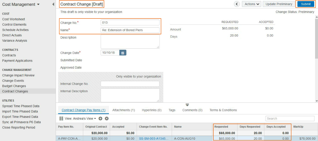
Task: Go to Variance Analysis
Action: [x=15, y=41]
